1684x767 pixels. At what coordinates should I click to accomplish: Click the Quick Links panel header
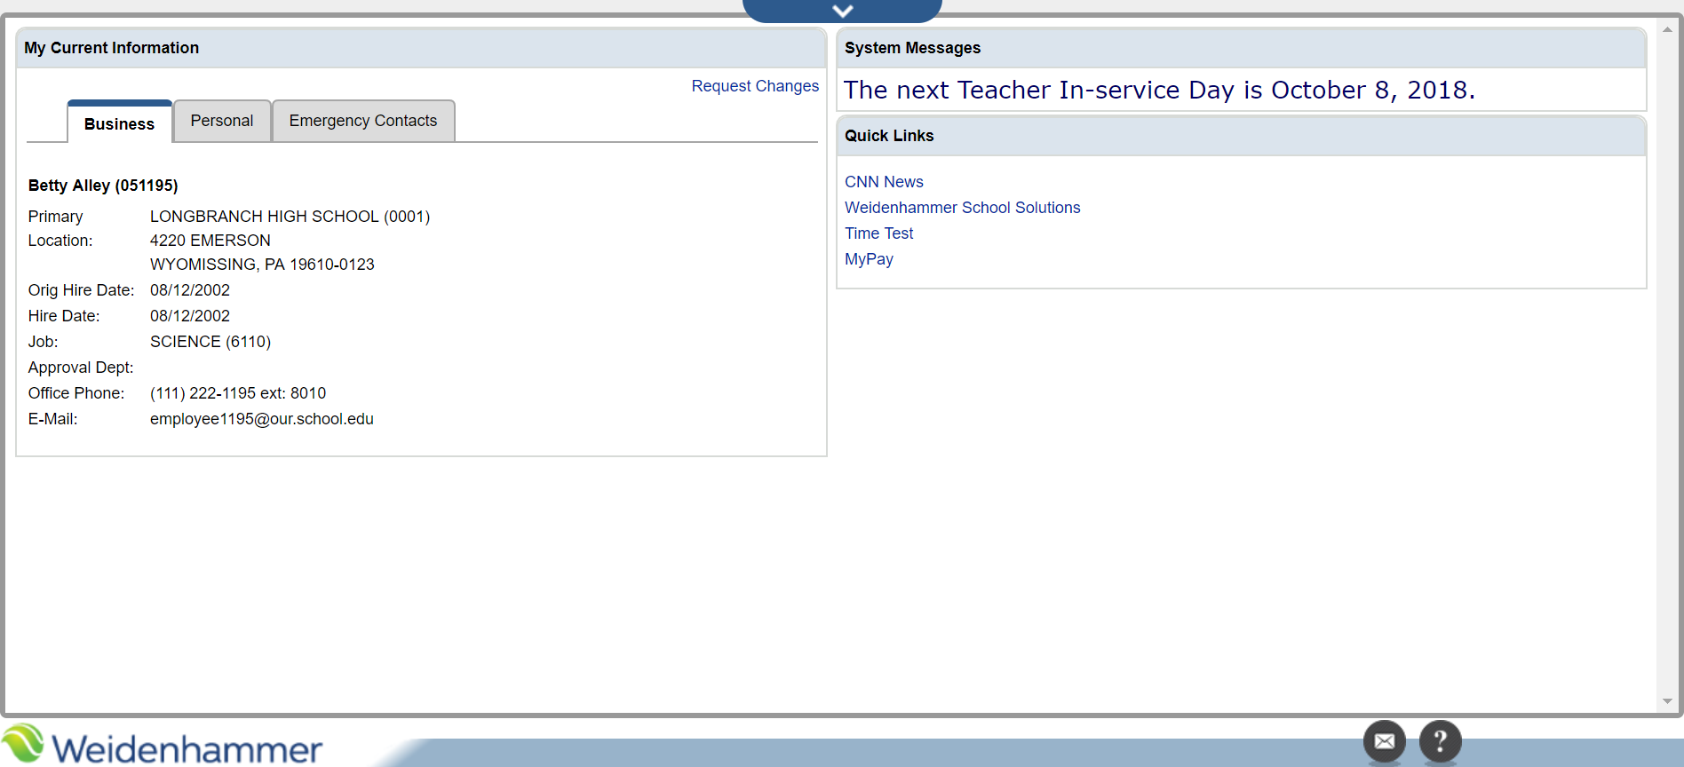(x=889, y=136)
